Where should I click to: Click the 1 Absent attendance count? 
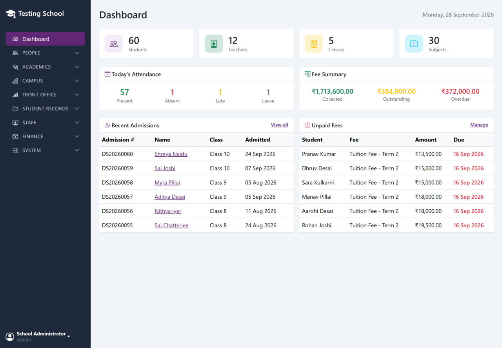172,92
